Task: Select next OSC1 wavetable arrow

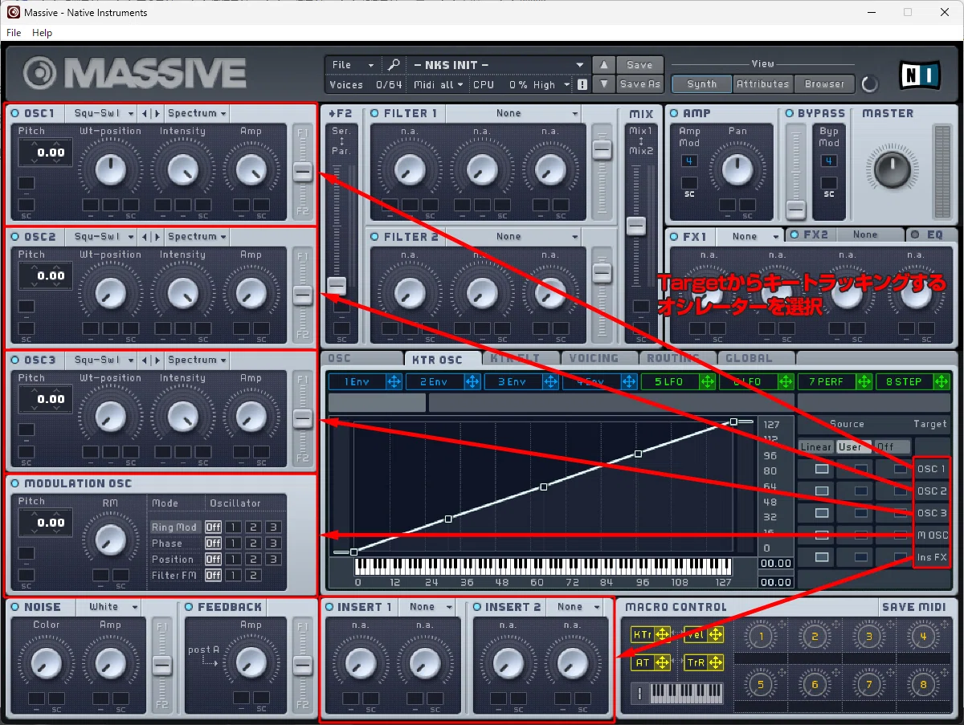Action: point(157,113)
